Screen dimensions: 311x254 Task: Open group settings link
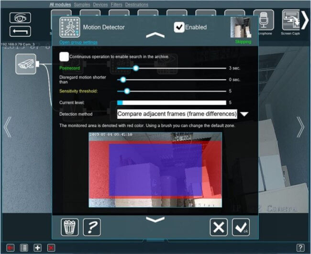[78, 42]
